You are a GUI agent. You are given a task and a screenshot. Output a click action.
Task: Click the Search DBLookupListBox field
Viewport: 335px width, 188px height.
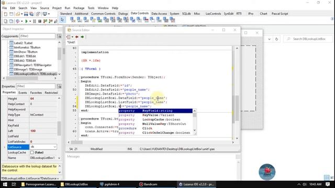click(308, 39)
